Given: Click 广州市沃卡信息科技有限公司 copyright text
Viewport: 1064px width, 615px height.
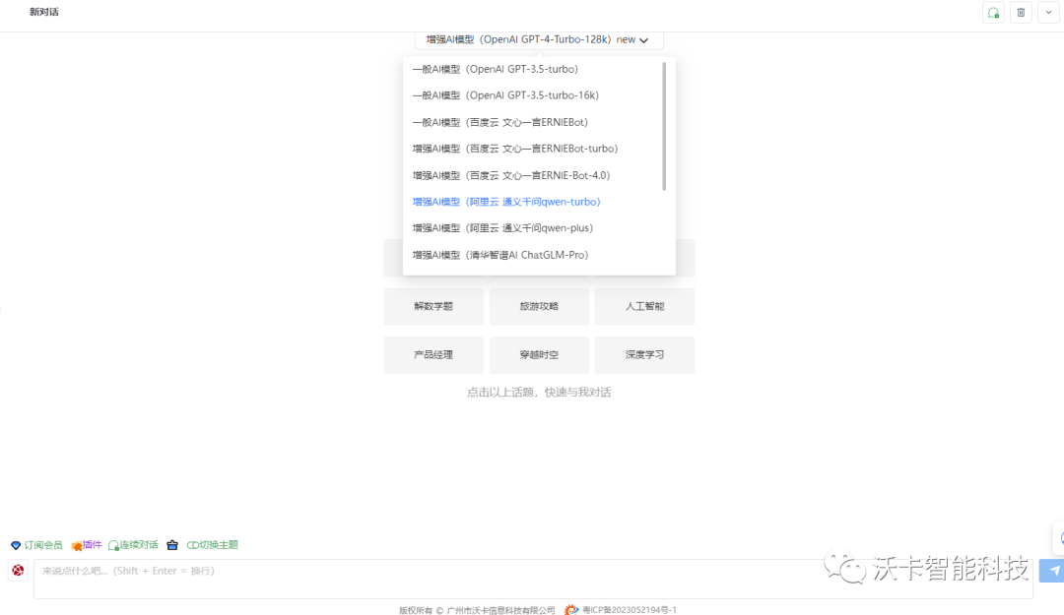Looking at the screenshot, I should [500, 610].
